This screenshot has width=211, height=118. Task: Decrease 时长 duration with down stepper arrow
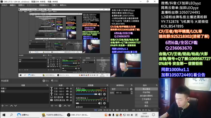coord(132,93)
